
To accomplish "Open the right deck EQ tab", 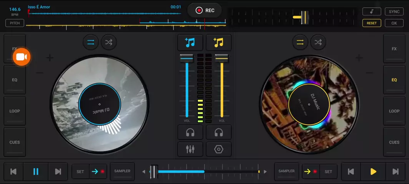I will point(394,80).
